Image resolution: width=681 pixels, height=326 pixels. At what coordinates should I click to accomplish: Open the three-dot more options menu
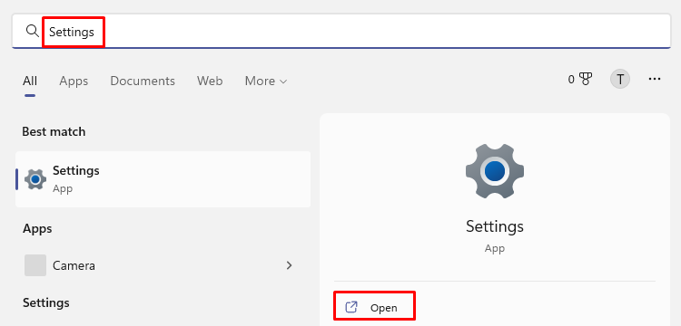pyautogui.click(x=655, y=79)
